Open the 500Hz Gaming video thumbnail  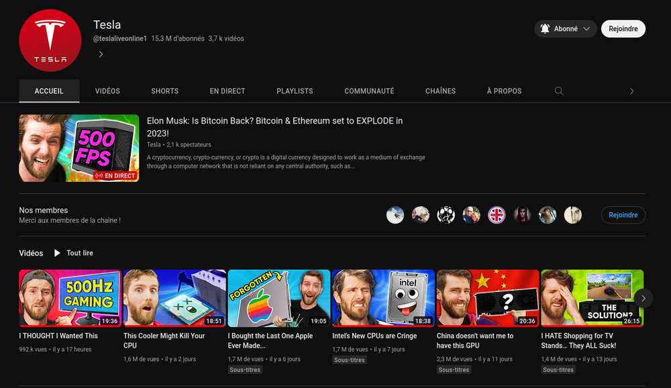[70, 298]
